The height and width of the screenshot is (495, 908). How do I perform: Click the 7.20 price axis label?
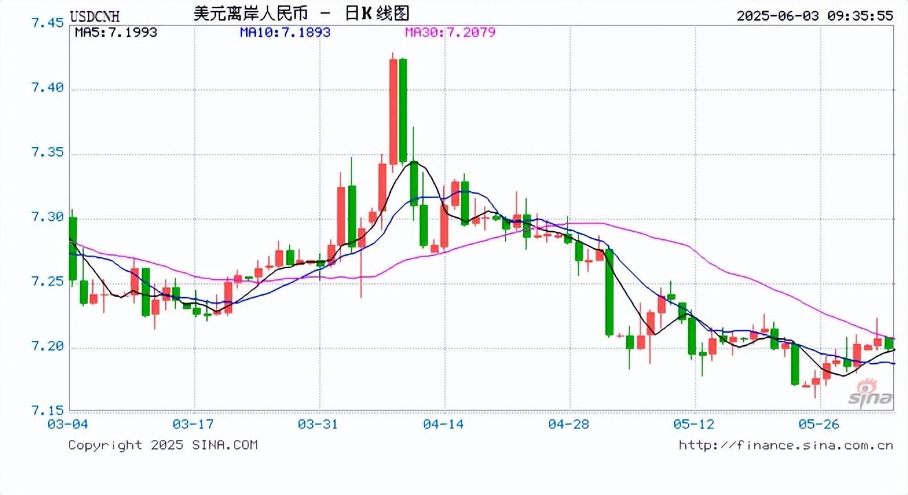pos(48,346)
